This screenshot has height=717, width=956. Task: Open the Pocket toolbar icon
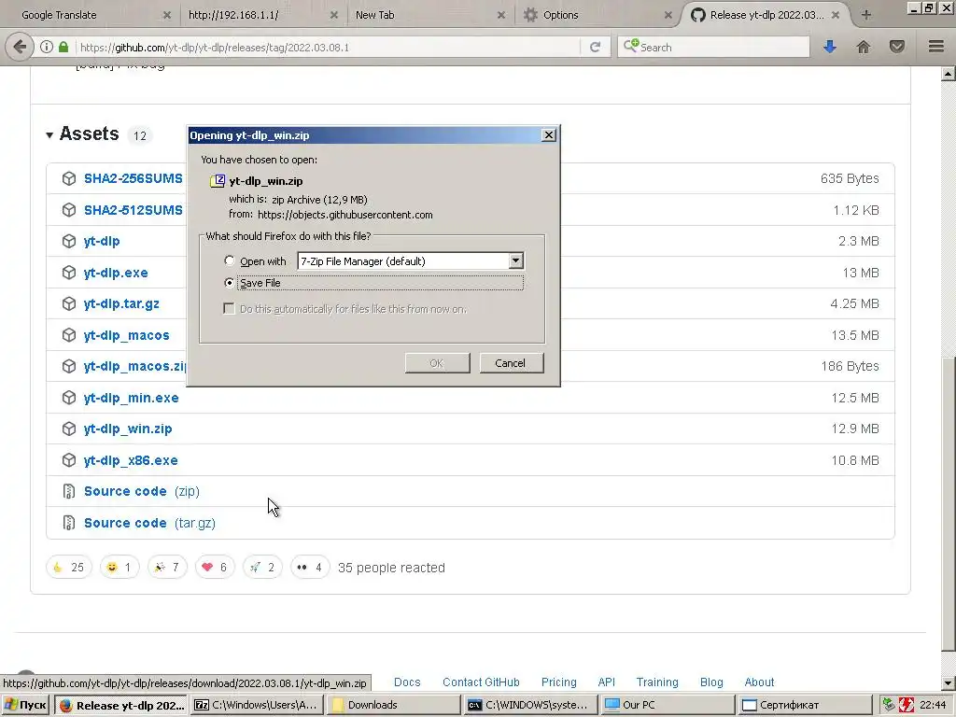pyautogui.click(x=897, y=47)
